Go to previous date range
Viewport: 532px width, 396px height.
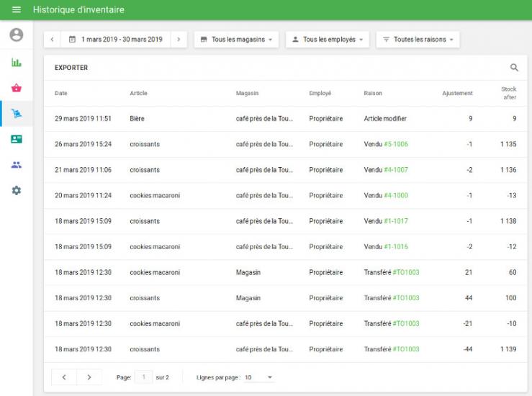(53, 40)
